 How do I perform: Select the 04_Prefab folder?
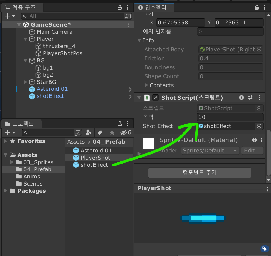pos(34,169)
